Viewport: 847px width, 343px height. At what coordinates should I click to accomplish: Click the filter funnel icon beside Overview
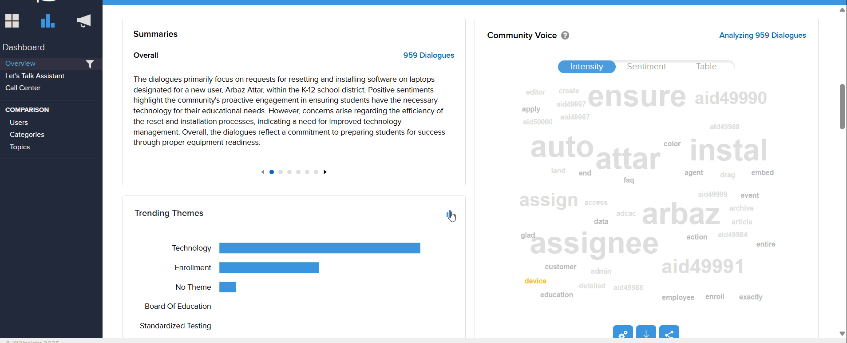click(x=90, y=64)
